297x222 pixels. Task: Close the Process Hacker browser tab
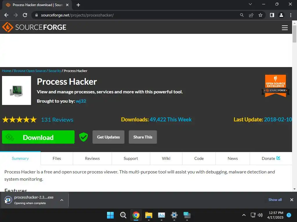(67, 5)
